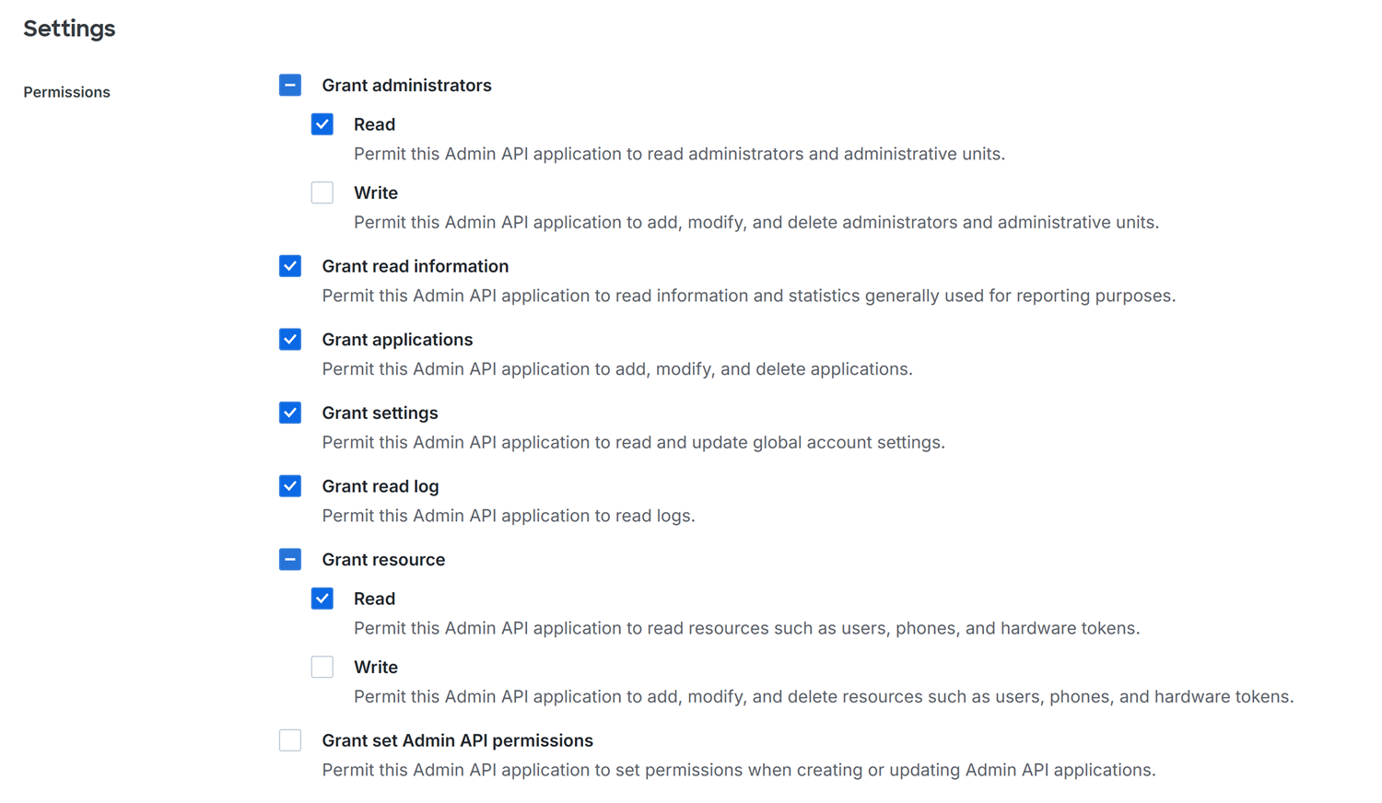The width and height of the screenshot is (1382, 803).
Task: Check the Grant set Admin API permissions box
Action: click(x=290, y=740)
